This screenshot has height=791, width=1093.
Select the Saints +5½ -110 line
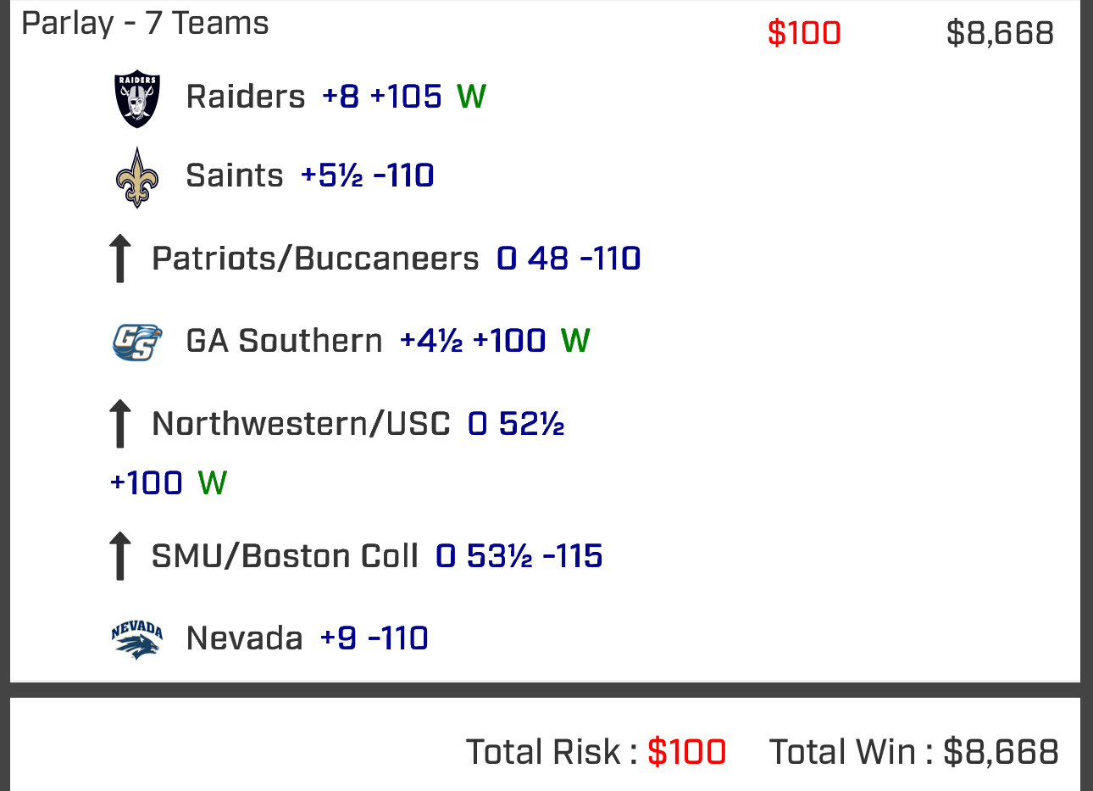[367, 175]
